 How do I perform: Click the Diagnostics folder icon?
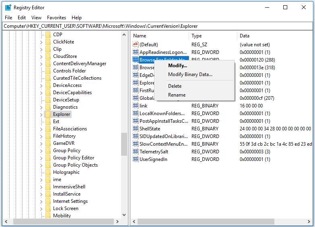pyautogui.click(x=48, y=107)
